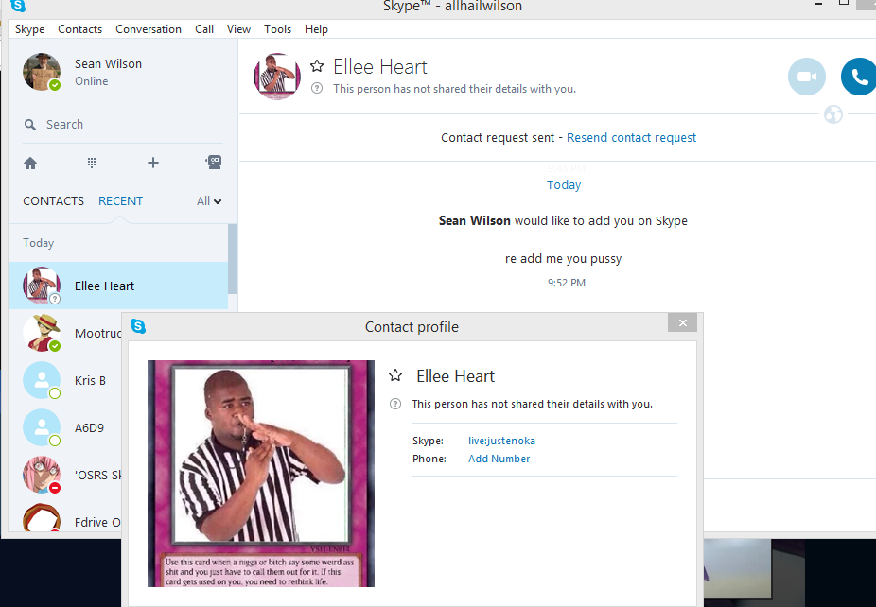Open the Skype menu
876x607 pixels.
(29, 29)
